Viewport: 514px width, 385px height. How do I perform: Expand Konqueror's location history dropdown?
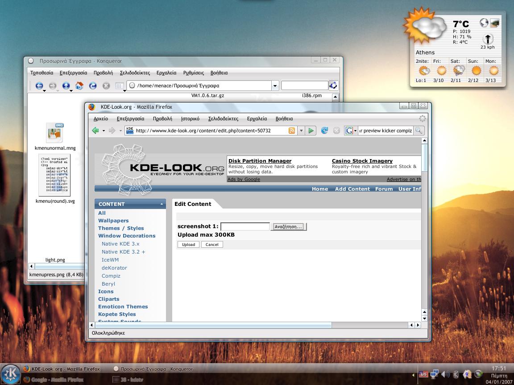coord(275,86)
